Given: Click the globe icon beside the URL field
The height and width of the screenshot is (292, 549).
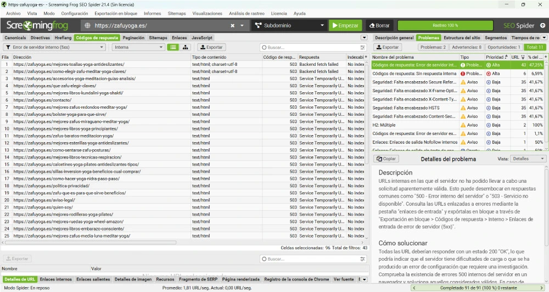Looking at the screenshot, I should tap(87, 26).
